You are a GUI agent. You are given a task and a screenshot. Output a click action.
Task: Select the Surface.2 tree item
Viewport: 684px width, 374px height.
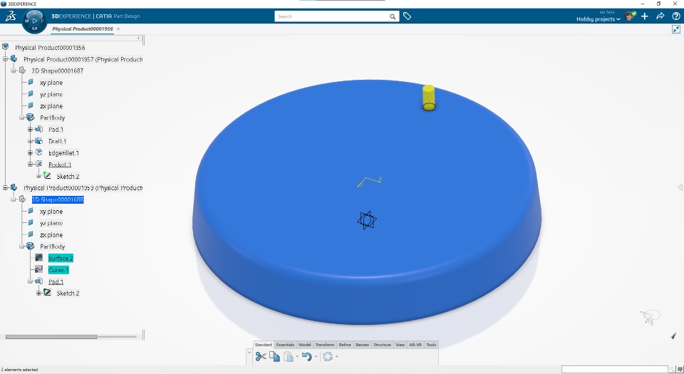click(61, 258)
